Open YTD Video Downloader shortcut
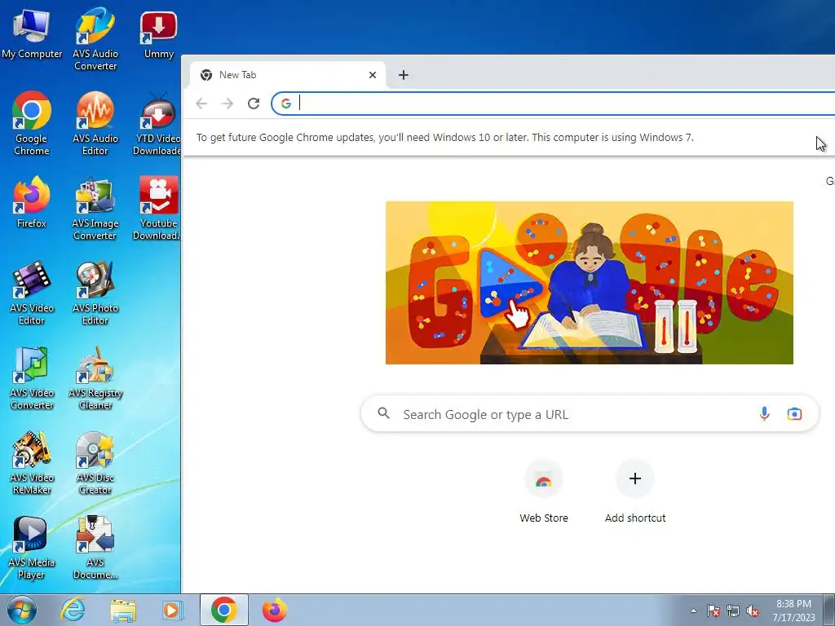Image resolution: width=835 pixels, height=626 pixels. (157, 124)
